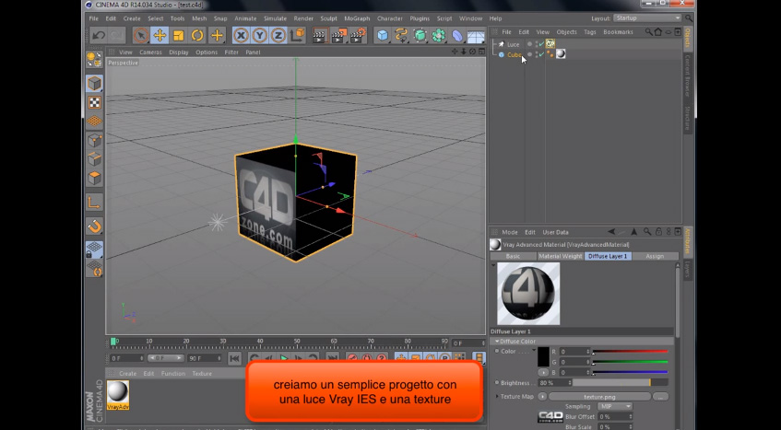Toggle the Y axis lock
This screenshot has height=430, width=781.
259,35
